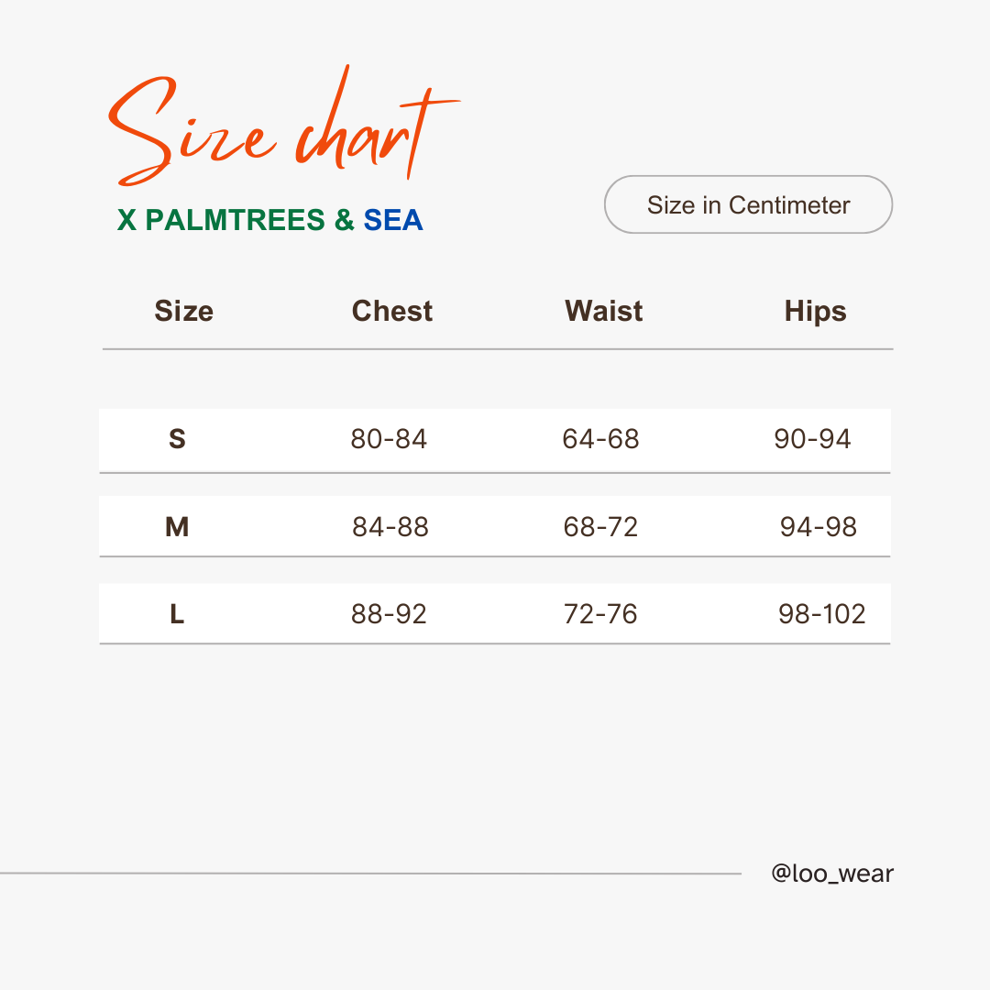Click waist value 64-68

[x=600, y=439]
